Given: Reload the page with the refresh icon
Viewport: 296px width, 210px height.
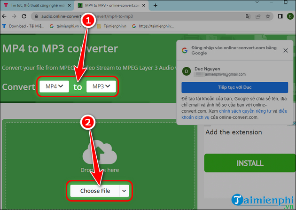Looking at the screenshot, I should (24, 16).
